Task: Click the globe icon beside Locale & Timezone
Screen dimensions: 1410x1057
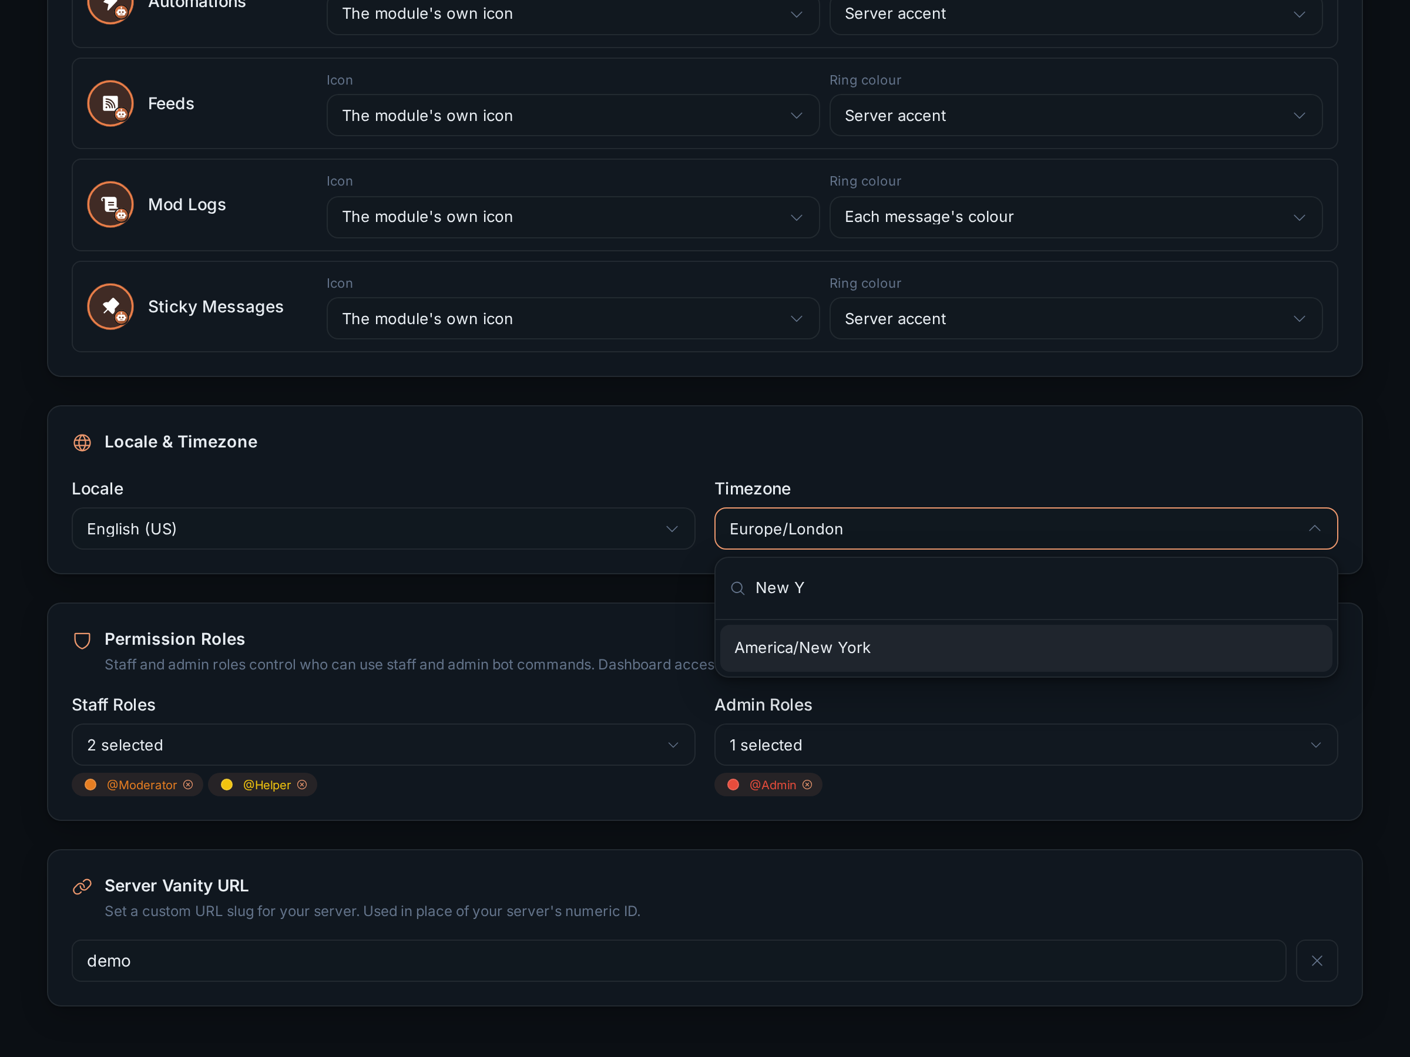Action: [82, 442]
